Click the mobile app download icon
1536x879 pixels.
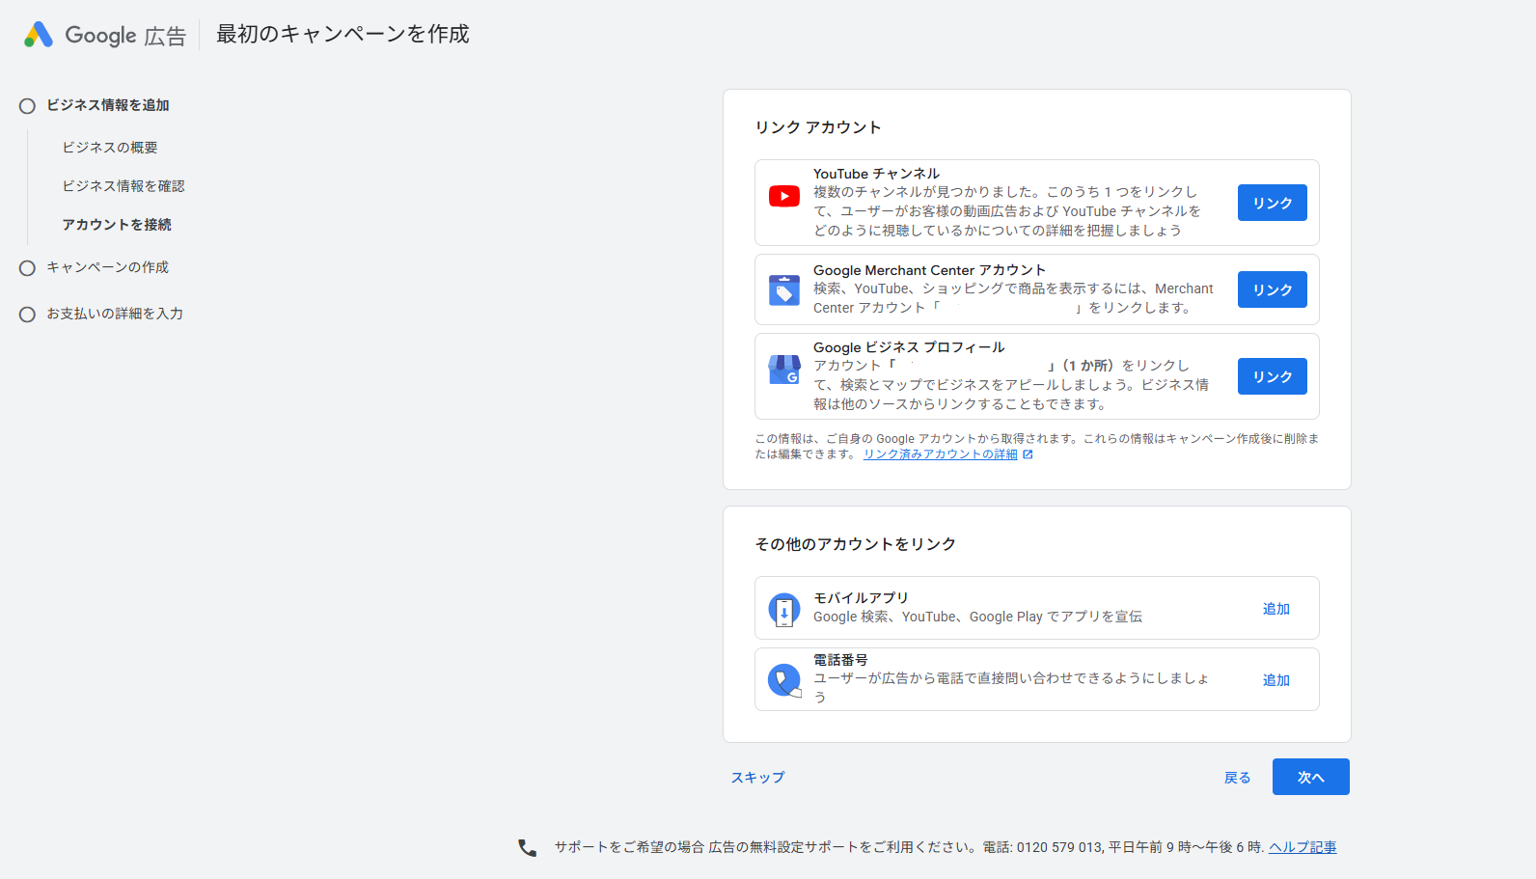point(784,610)
